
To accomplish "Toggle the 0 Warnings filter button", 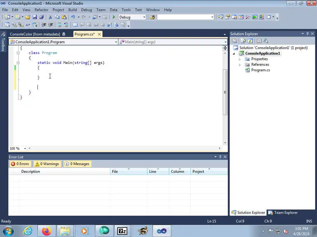I will tap(47, 164).
